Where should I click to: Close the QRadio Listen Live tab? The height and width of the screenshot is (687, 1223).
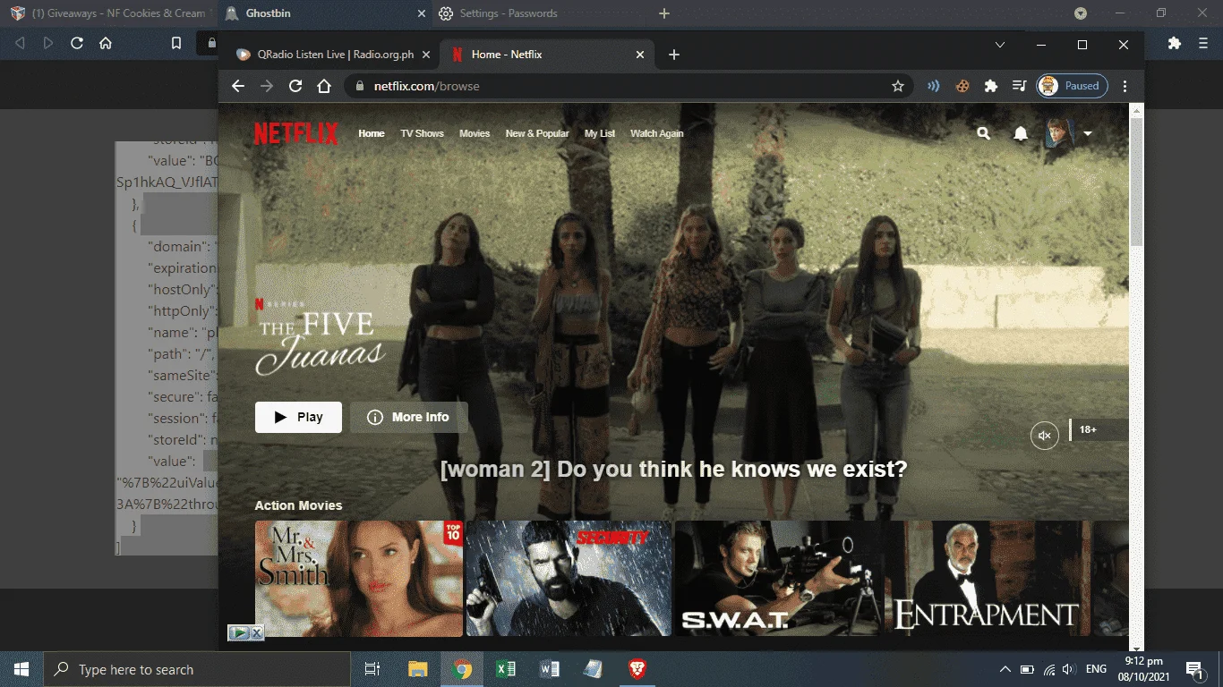tap(426, 55)
